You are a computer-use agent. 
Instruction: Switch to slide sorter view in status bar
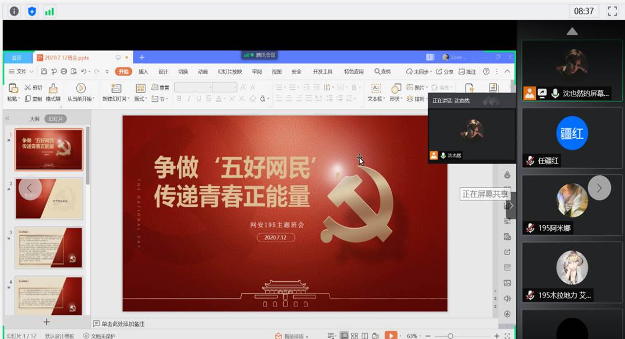tap(354, 335)
